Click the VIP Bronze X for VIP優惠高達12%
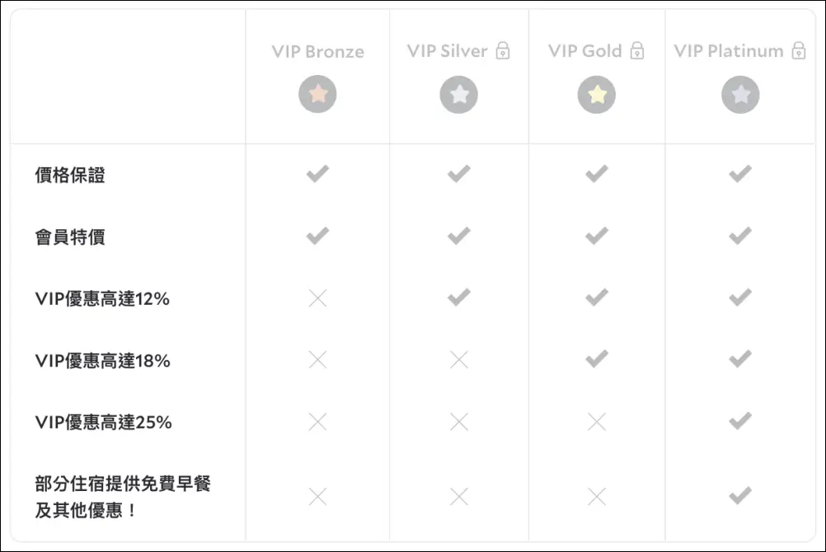 coord(317,298)
